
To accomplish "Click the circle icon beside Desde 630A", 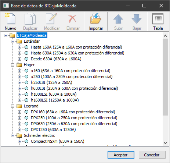I will [x=26, y=59].
